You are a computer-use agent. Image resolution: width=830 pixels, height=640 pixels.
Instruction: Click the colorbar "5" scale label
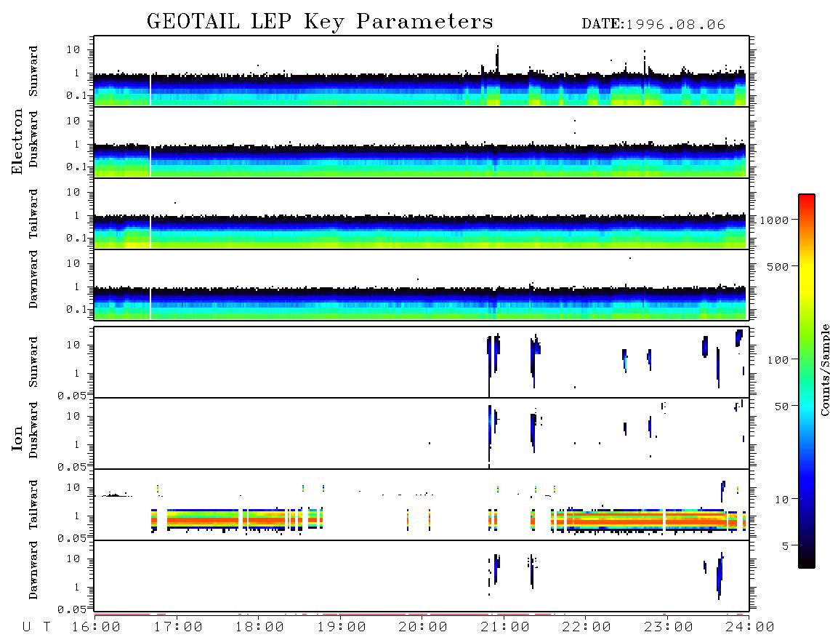coord(786,545)
